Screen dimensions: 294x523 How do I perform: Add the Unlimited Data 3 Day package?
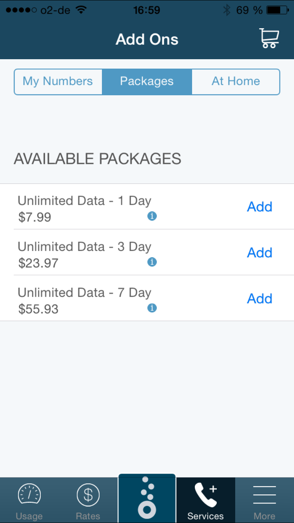(260, 253)
